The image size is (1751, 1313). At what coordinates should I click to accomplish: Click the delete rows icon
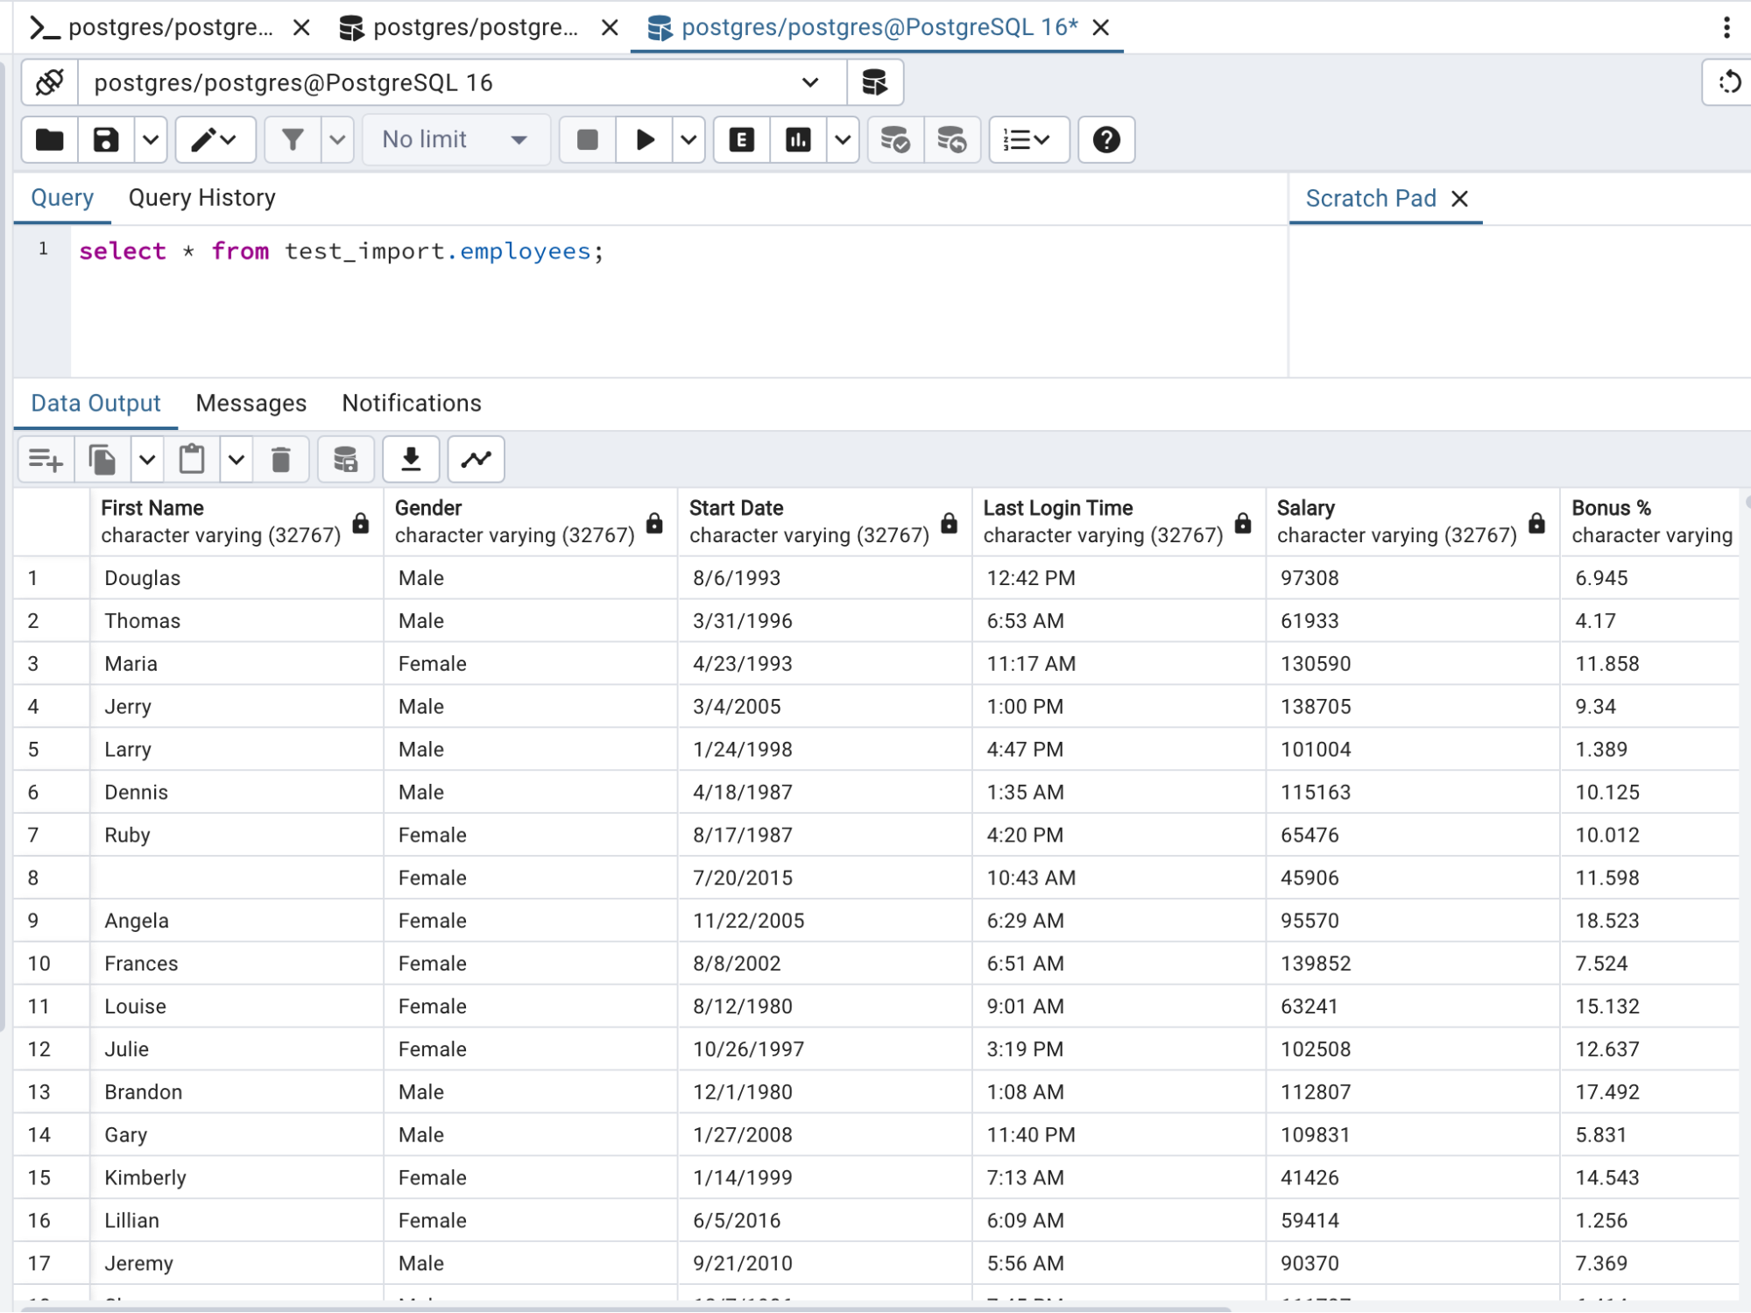(x=281, y=459)
